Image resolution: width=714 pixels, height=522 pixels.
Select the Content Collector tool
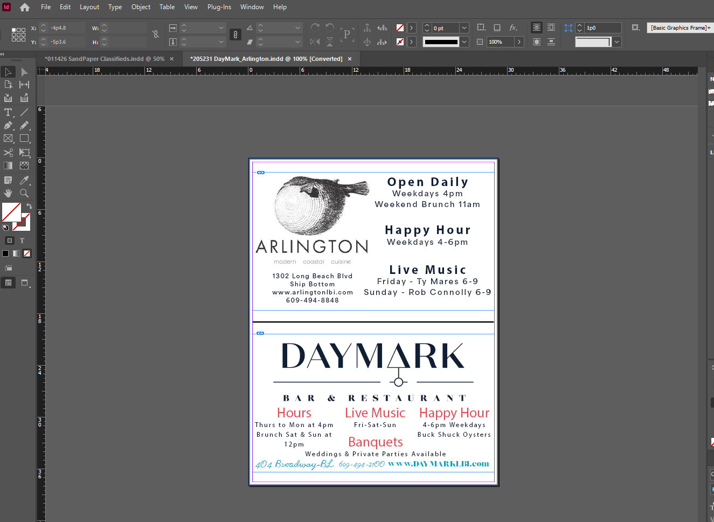8,98
